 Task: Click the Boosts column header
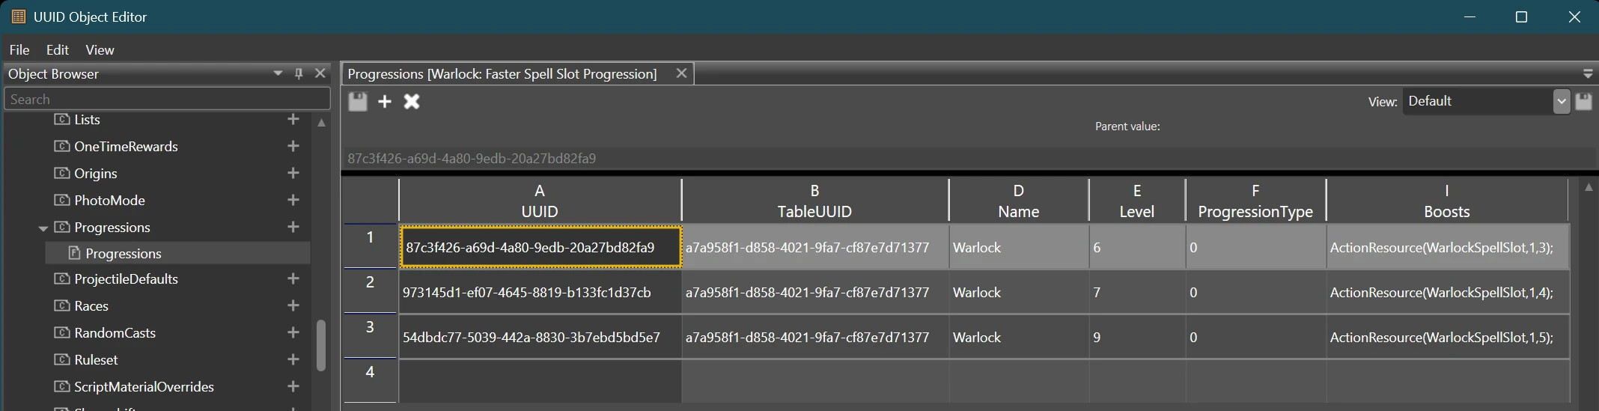click(x=1446, y=201)
